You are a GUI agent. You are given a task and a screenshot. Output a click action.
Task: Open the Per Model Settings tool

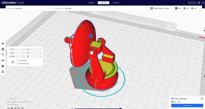3,66
